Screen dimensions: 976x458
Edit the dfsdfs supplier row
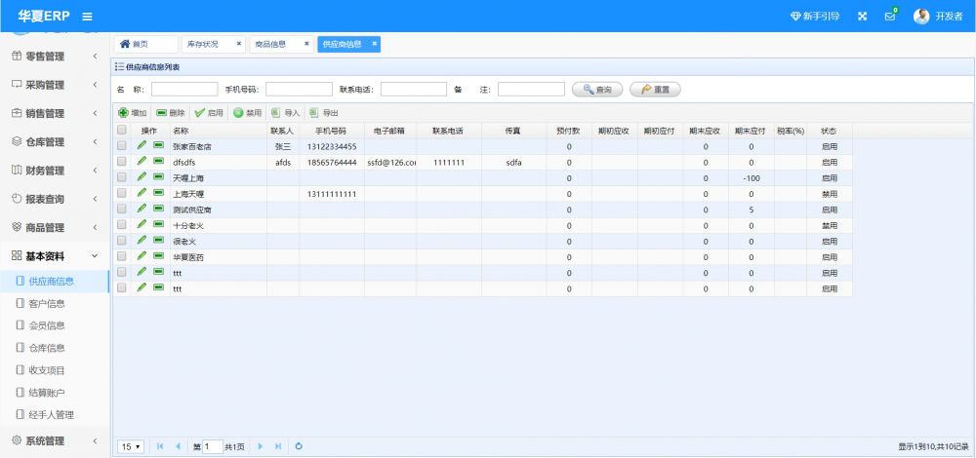tap(142, 161)
